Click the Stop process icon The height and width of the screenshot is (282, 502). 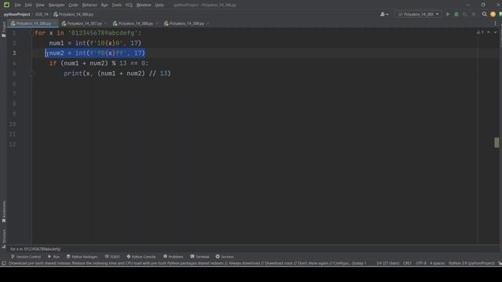tap(474, 14)
